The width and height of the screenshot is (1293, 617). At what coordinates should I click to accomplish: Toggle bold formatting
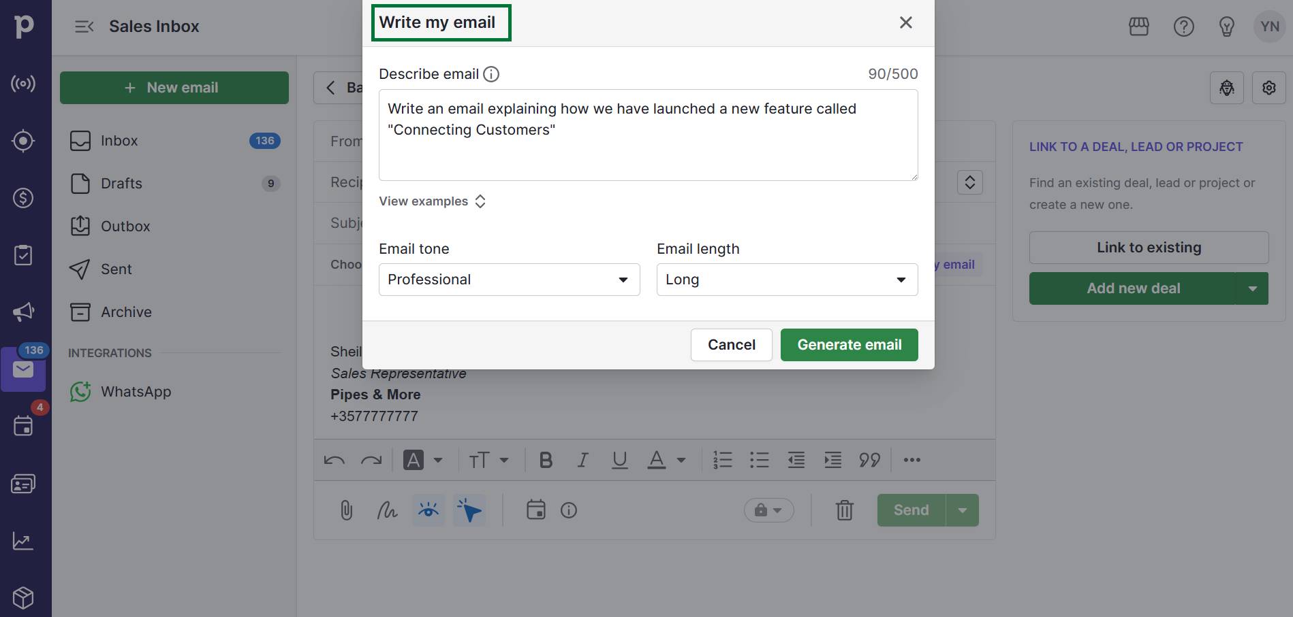tap(546, 460)
